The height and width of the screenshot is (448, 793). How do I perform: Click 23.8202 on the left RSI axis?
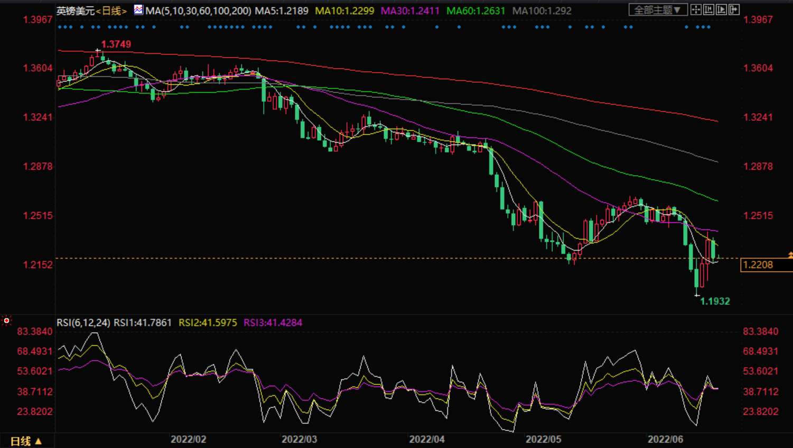point(35,412)
